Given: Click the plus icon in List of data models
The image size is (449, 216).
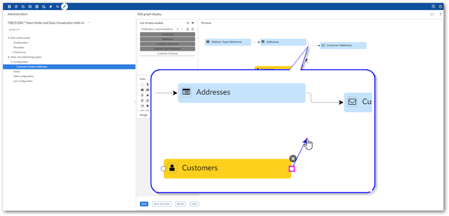Looking at the screenshot, I should tap(188, 23).
